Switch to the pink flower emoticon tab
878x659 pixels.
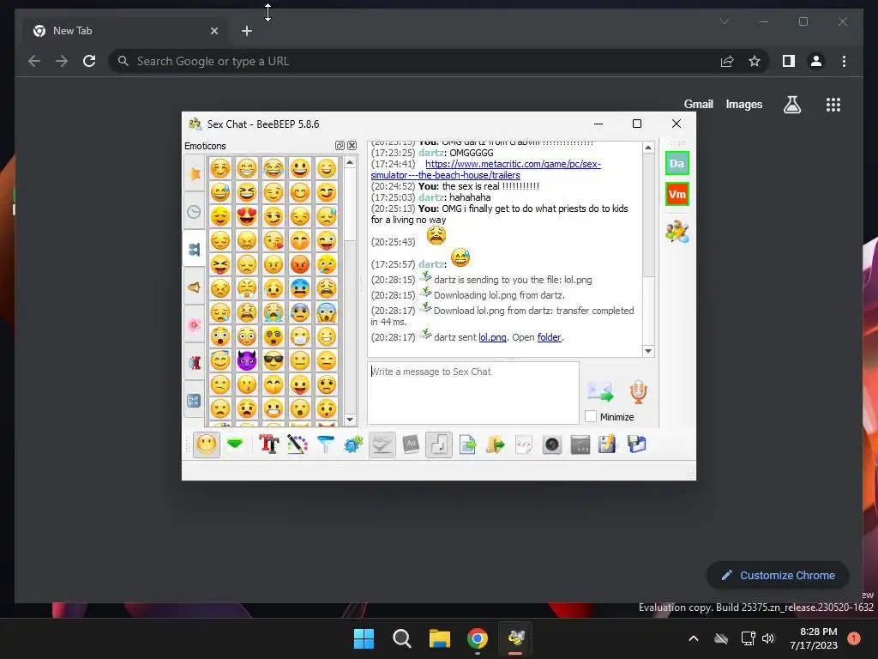point(195,325)
